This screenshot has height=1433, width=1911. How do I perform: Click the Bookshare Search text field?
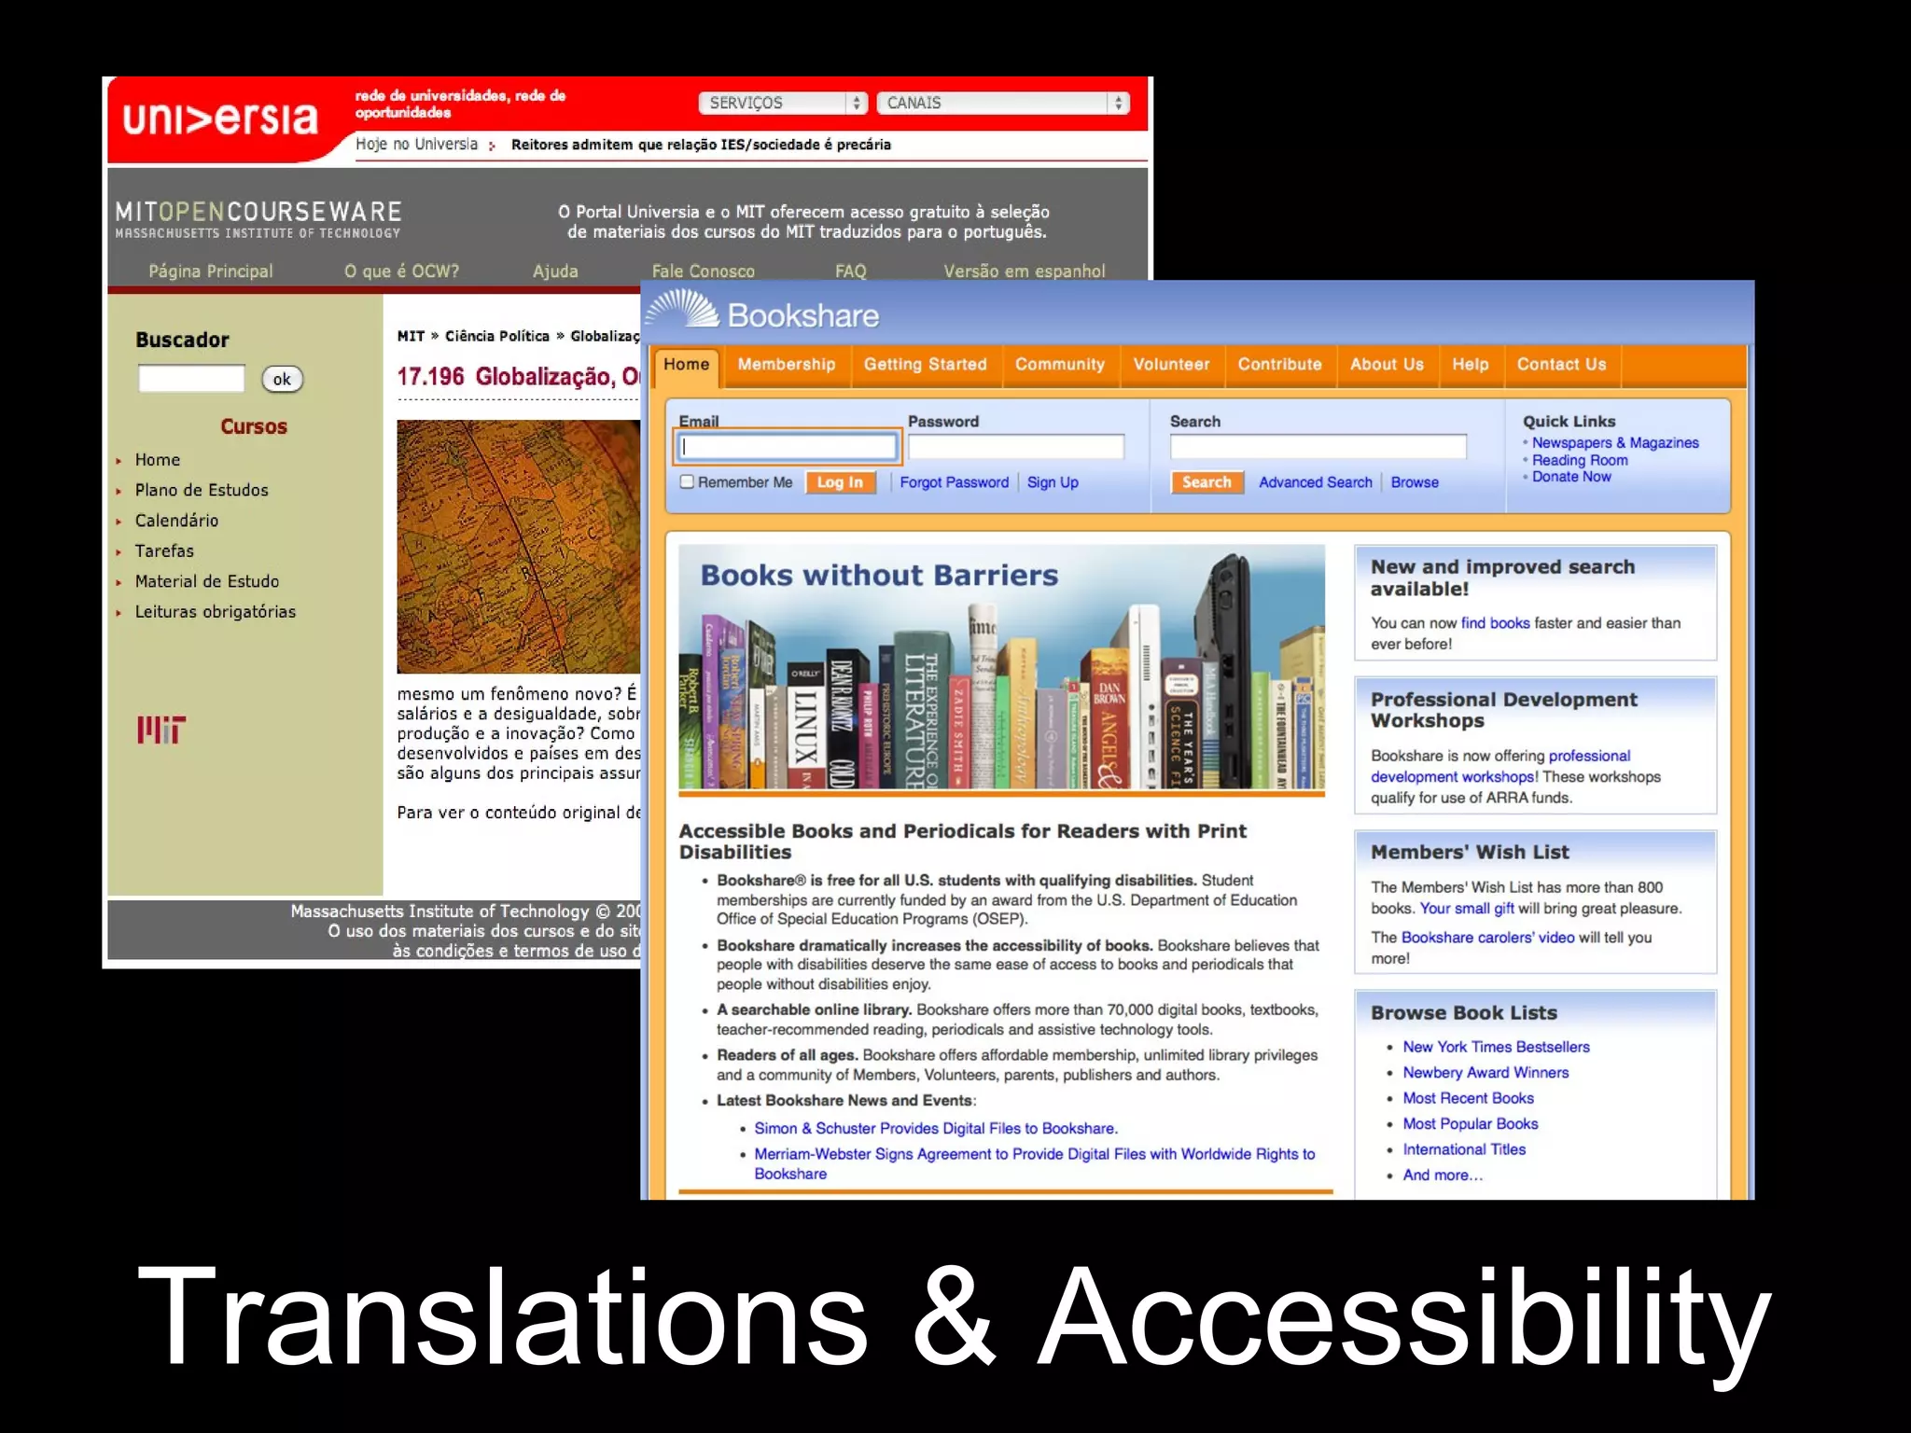coord(1317,447)
